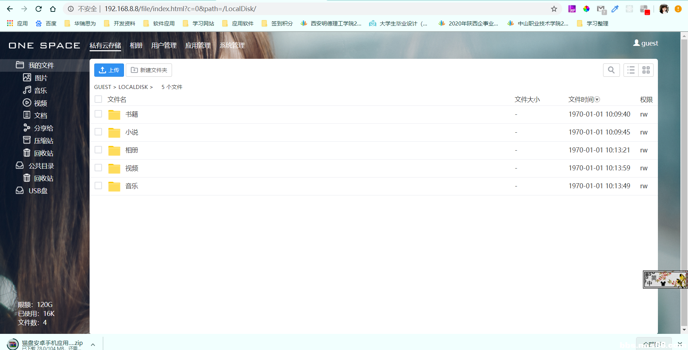Open 学习网站 bookmark folder
Screen dimensions: 688x350
tap(198, 23)
